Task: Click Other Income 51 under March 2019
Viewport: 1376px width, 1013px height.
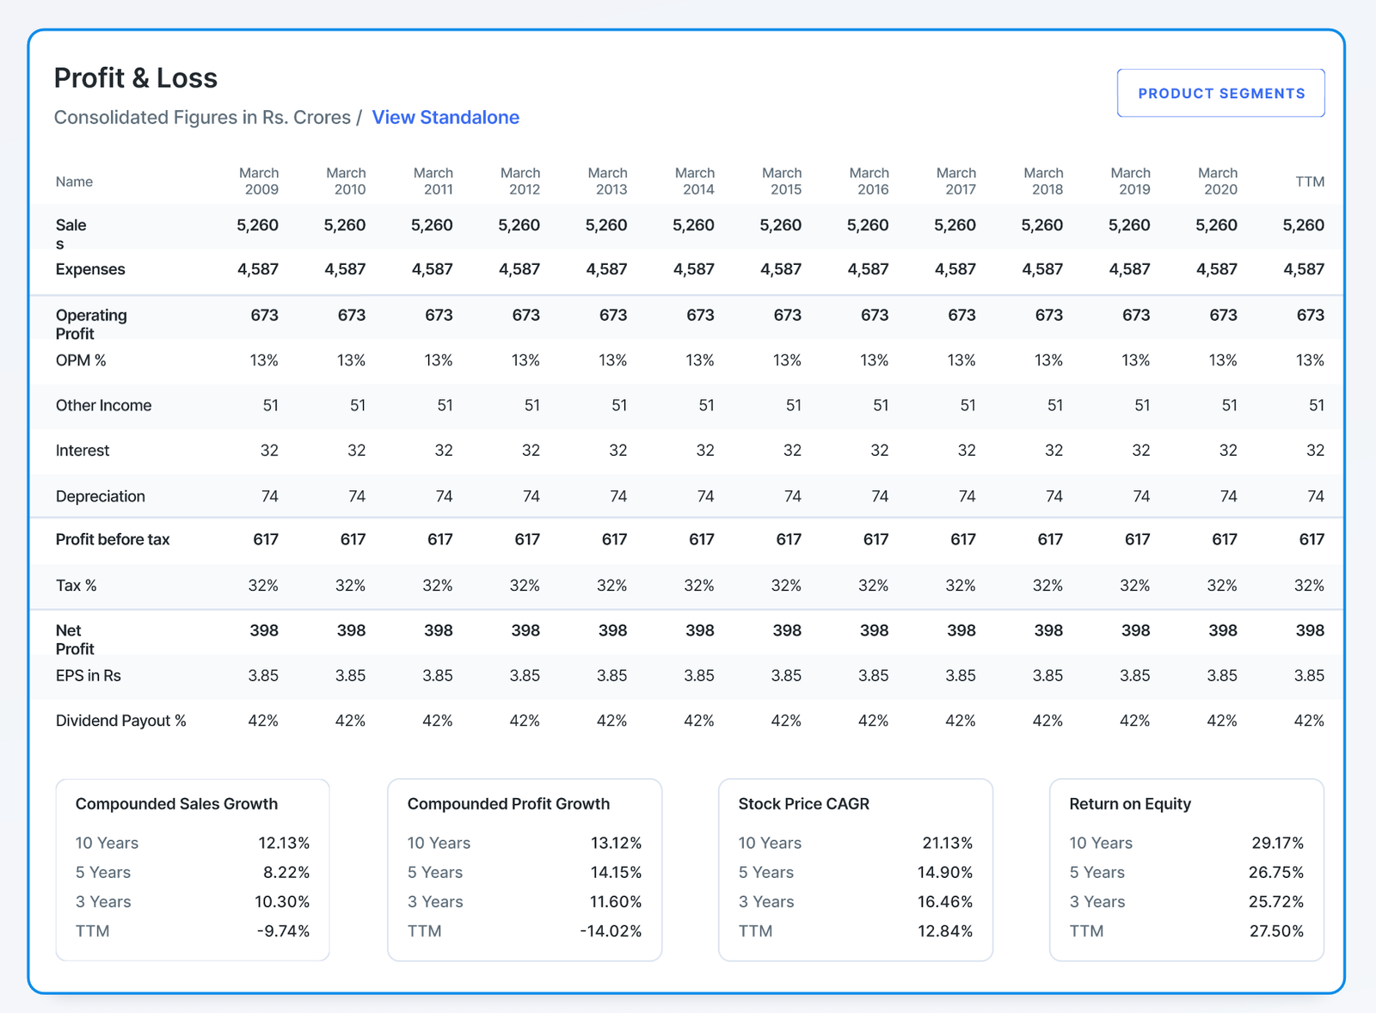Action: 1142,405
